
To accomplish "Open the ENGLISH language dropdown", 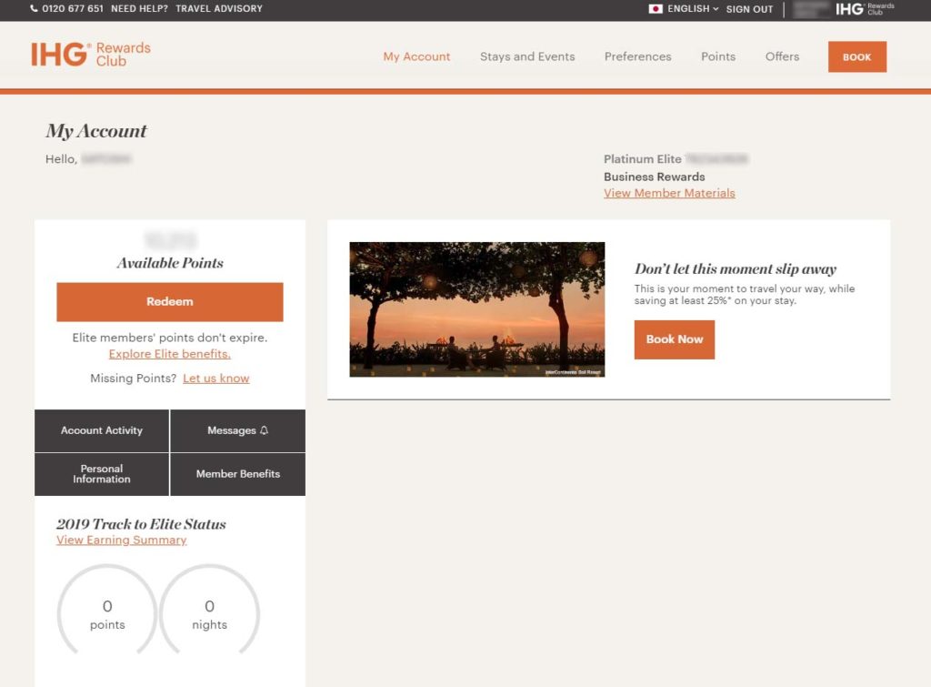I will [x=693, y=9].
